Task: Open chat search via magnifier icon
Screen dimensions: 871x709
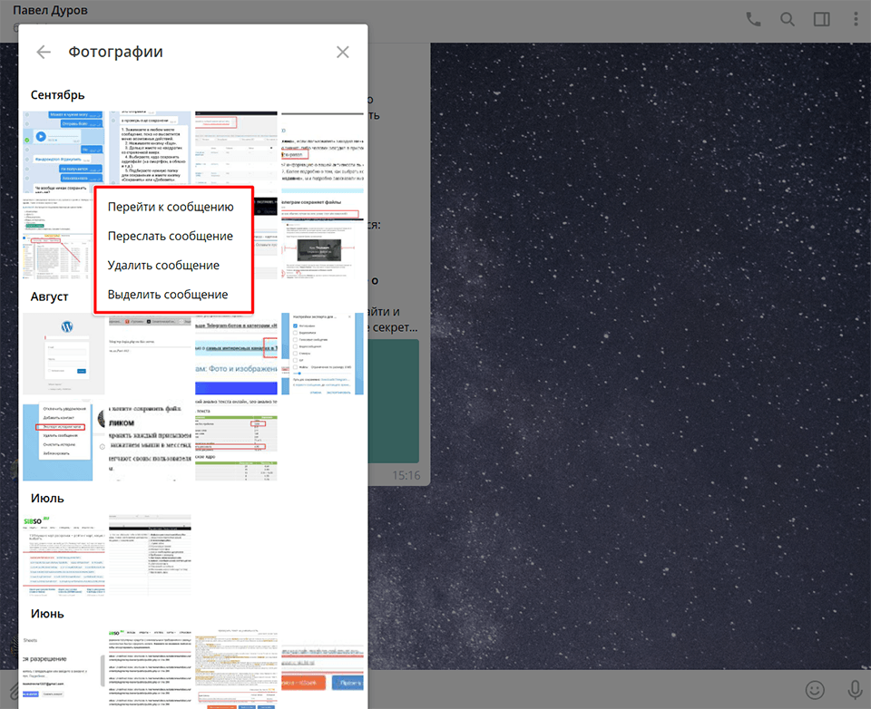Action: tap(788, 19)
